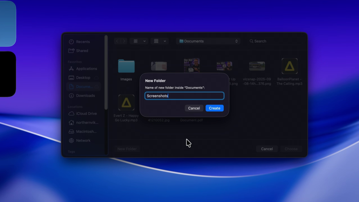Click the Recents clock icon
This screenshot has width=359, height=202.
pyautogui.click(x=72, y=42)
